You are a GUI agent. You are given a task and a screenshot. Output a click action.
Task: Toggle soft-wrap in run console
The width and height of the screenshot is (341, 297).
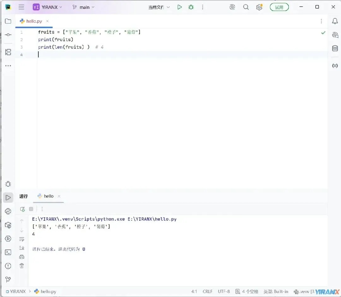click(22, 239)
